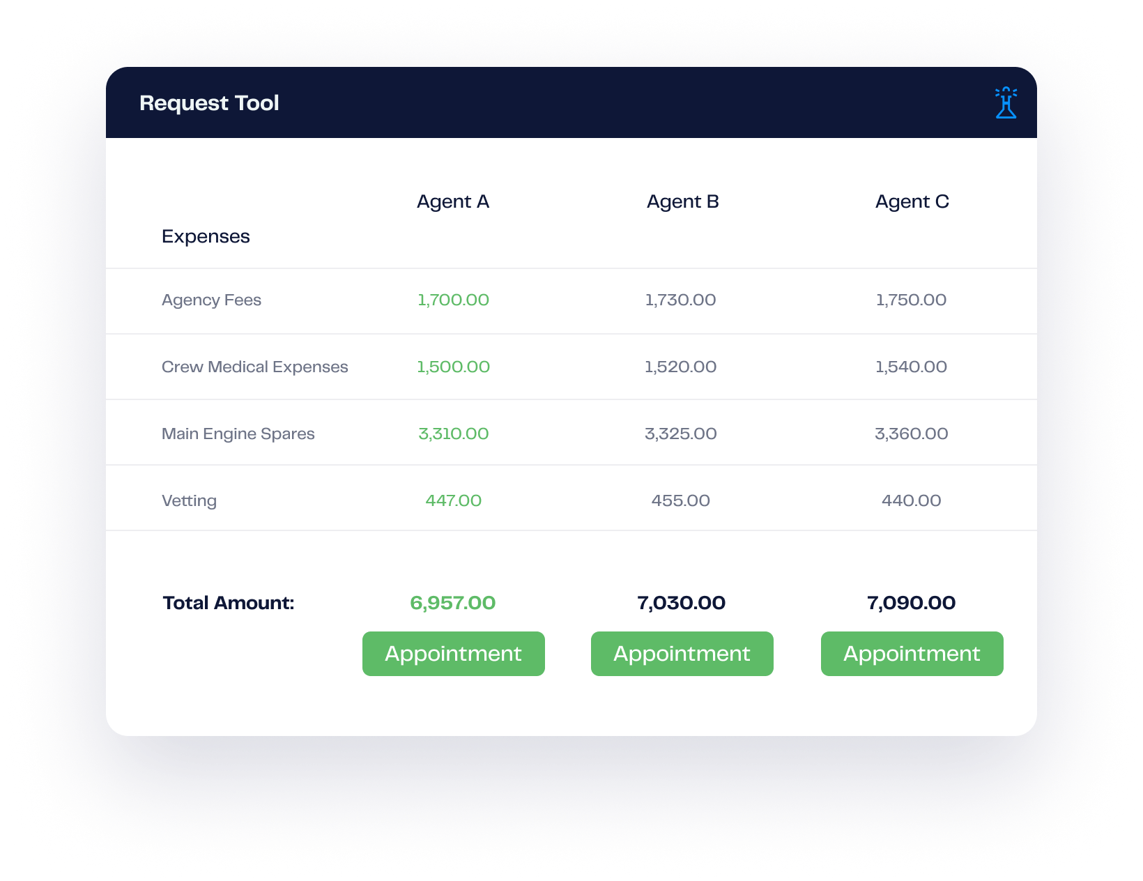Click the Request Tool title

(209, 103)
